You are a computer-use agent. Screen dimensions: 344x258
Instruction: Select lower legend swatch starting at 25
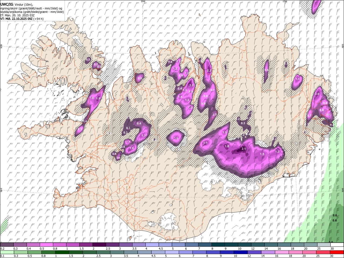pos(323,252)
